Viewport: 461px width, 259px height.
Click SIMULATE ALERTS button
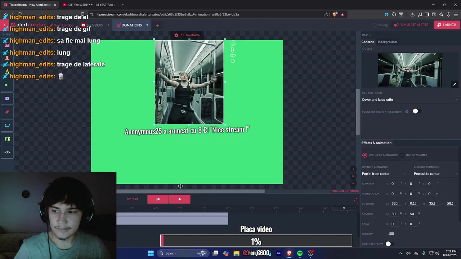pyautogui.click(x=411, y=25)
